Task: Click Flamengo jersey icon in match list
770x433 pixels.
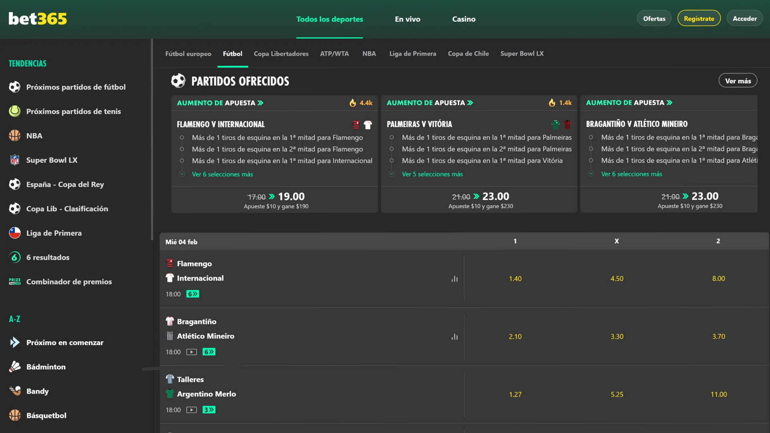Action: (x=170, y=263)
